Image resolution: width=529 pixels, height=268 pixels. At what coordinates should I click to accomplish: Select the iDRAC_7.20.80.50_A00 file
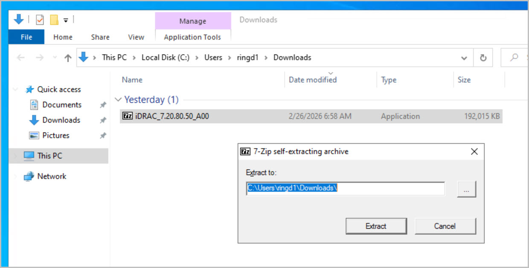point(311,116)
